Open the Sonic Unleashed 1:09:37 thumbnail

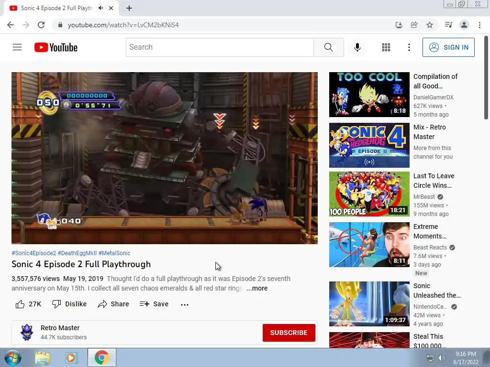(x=369, y=303)
